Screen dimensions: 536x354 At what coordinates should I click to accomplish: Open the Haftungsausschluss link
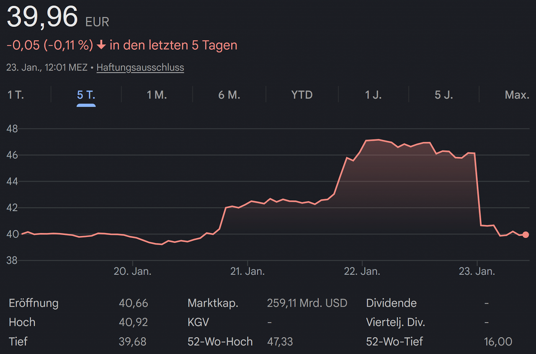coord(140,67)
